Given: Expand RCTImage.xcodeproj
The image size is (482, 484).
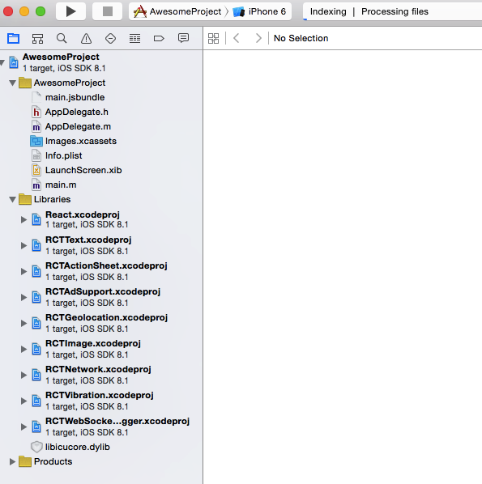Looking at the screenshot, I should (23, 349).
